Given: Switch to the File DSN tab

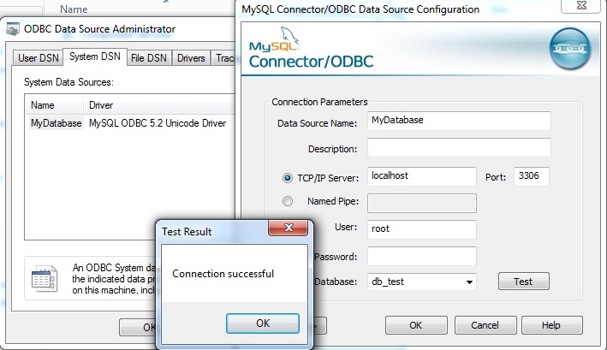Looking at the screenshot, I should point(149,58).
